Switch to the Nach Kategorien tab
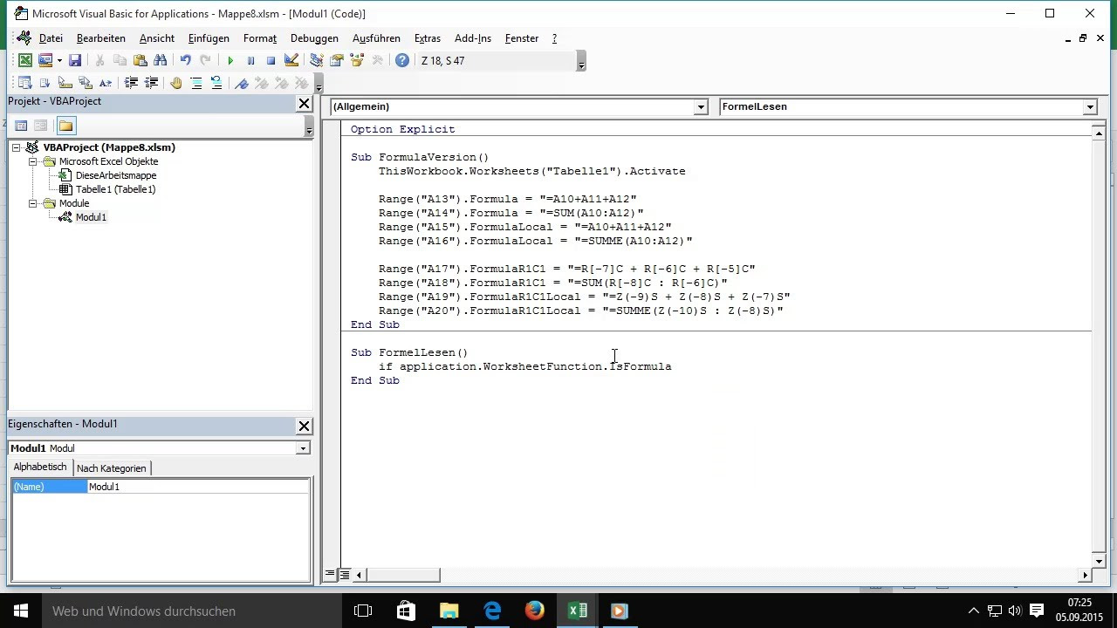This screenshot has width=1117, height=628. (112, 468)
